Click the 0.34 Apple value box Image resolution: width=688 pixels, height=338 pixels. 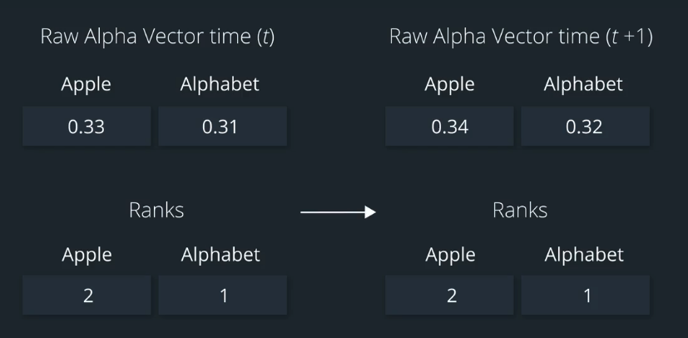[450, 127]
